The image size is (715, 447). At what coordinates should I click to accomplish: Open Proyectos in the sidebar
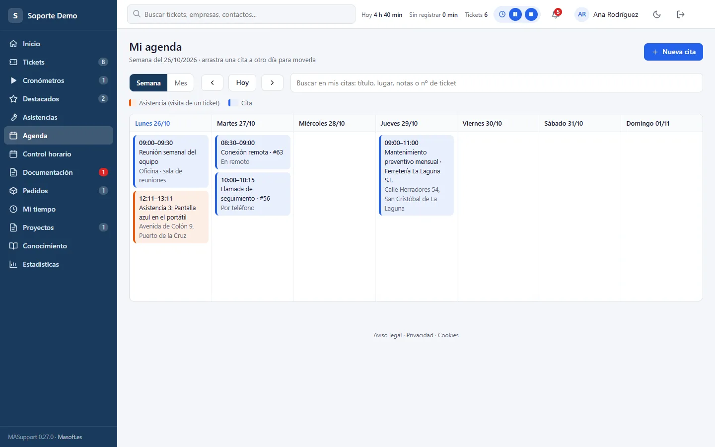(59, 227)
